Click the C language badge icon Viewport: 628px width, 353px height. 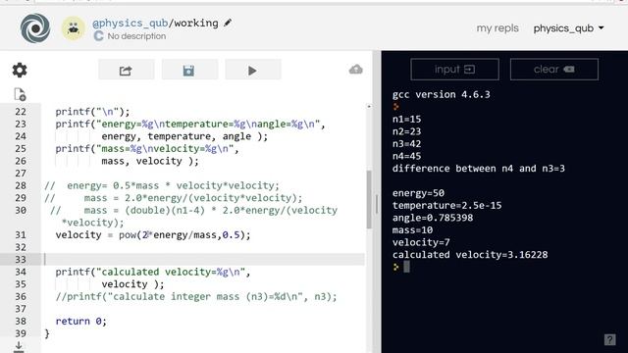coord(98,36)
